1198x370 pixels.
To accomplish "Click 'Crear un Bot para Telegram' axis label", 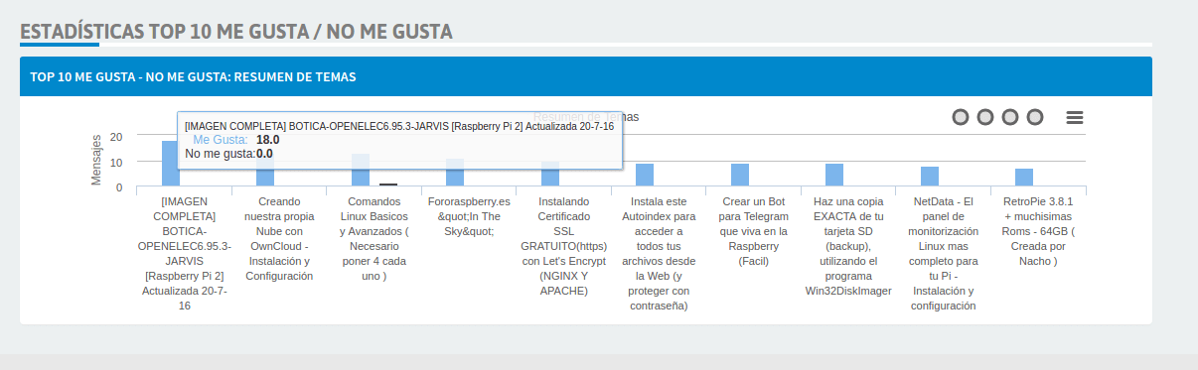I will (x=754, y=230).
